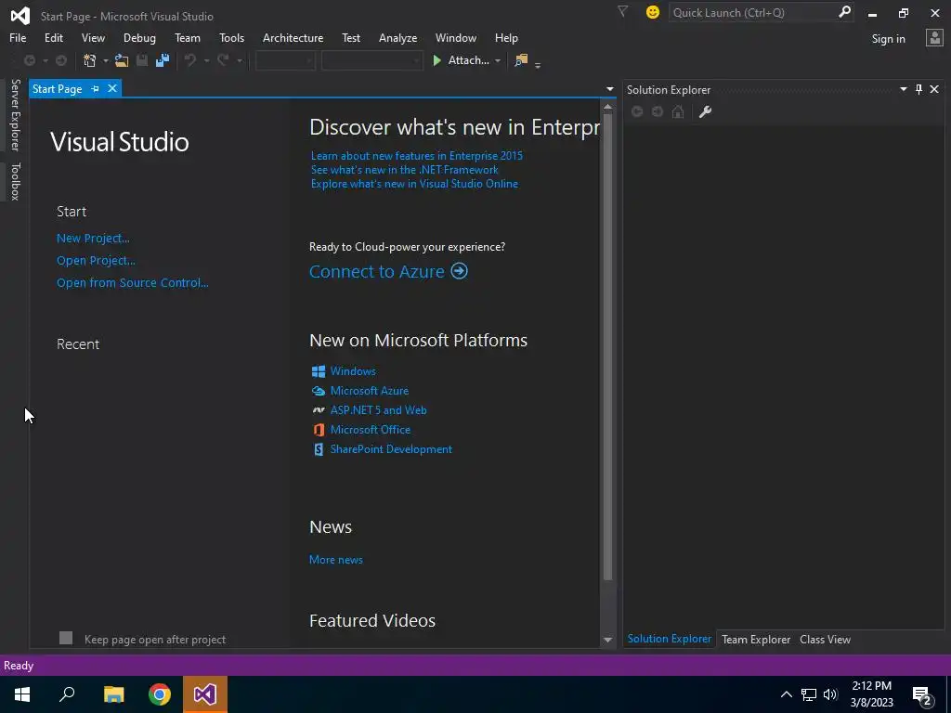Open the Server Explorer side tab
Screen dimensions: 951x713
(x=15, y=114)
